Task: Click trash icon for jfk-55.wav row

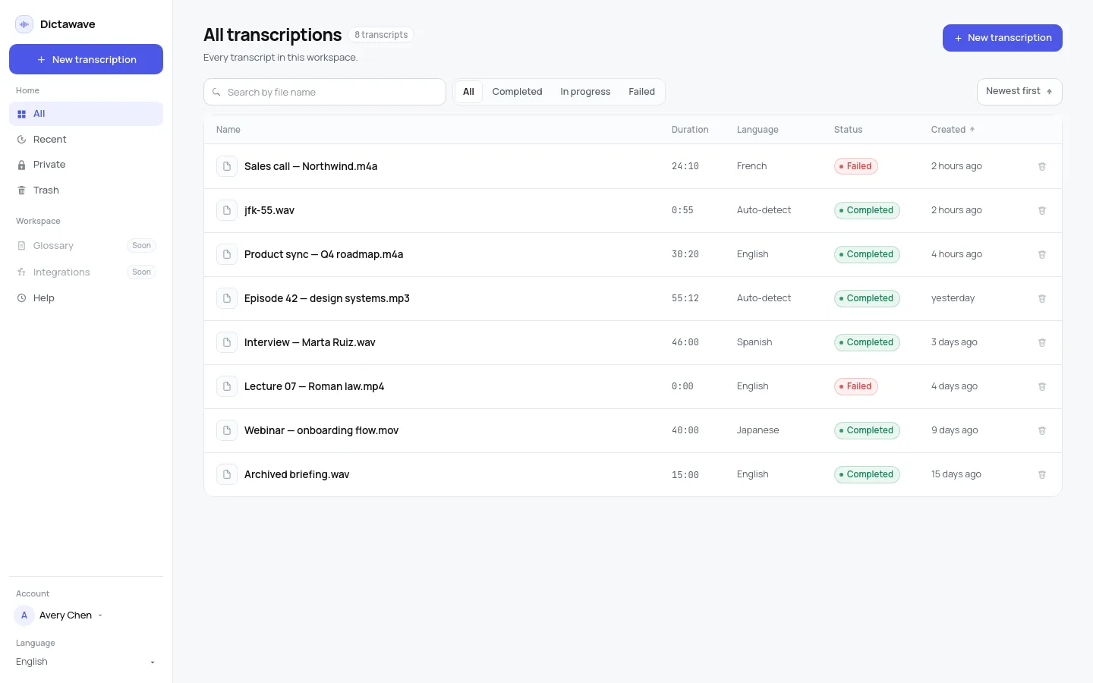Action: 1042,210
